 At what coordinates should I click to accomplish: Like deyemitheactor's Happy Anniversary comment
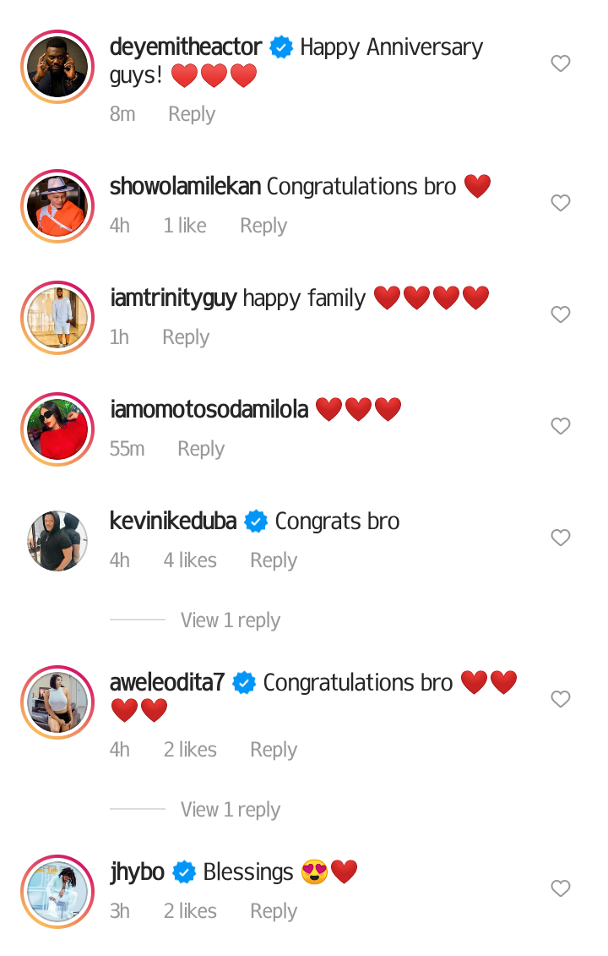click(560, 63)
